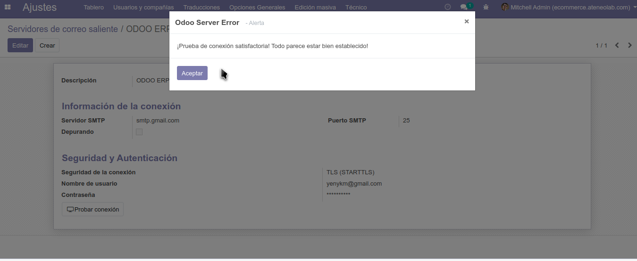Open the apps grid menu icon
The height and width of the screenshot is (261, 637).
[x=8, y=7]
